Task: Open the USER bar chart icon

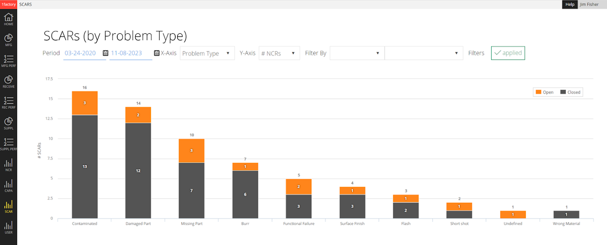Action: click(8, 228)
